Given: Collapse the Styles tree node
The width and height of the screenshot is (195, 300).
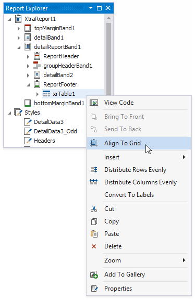Looking at the screenshot, I should 9,113.
